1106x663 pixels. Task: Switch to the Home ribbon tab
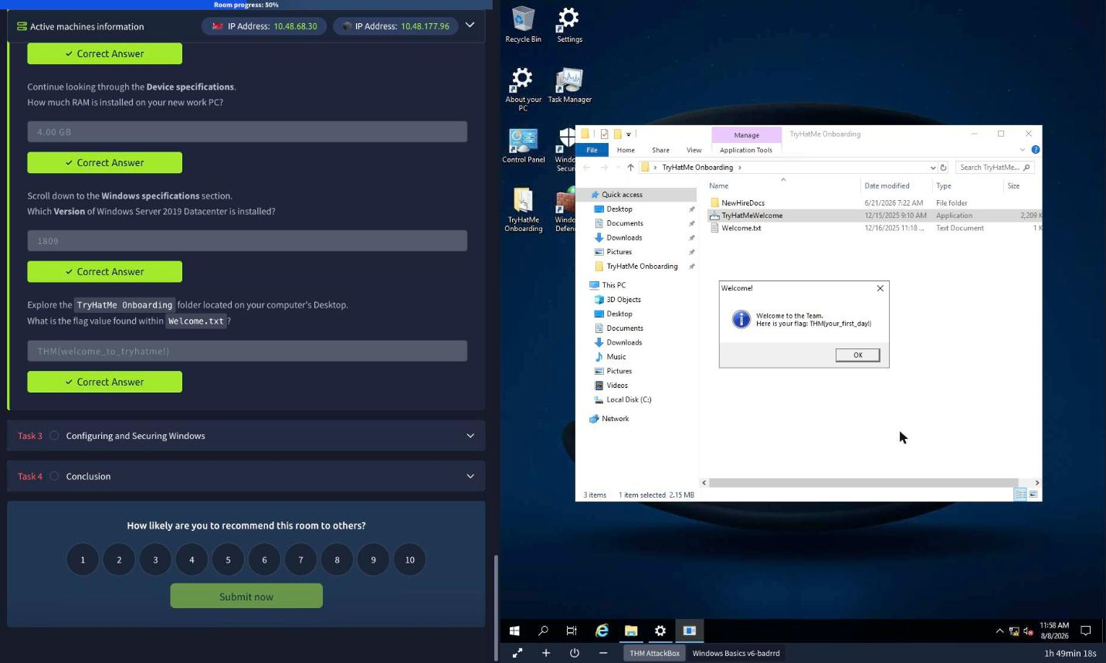[626, 150]
